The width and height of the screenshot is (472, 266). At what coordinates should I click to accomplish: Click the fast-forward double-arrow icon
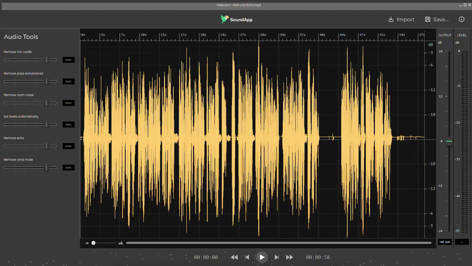click(289, 257)
